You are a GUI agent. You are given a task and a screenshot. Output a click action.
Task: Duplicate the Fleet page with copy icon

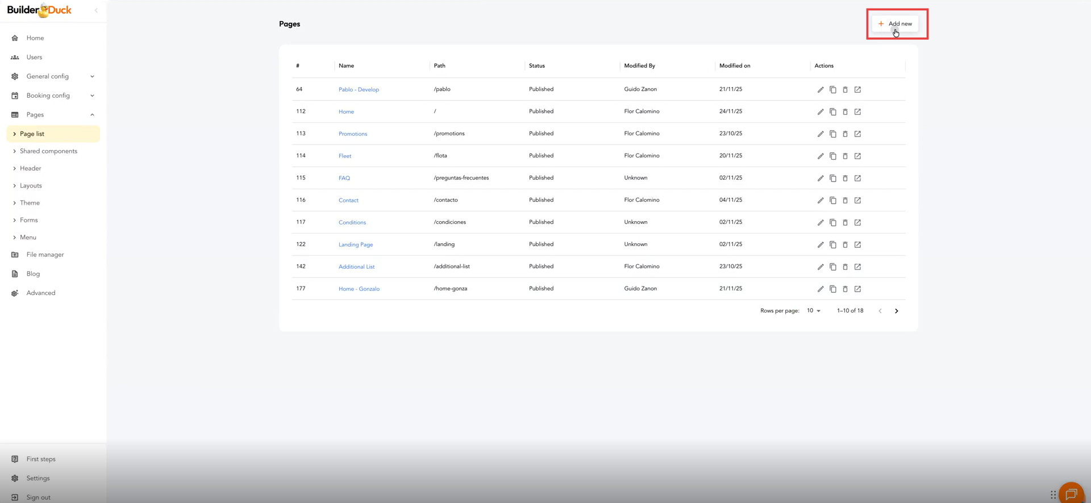pos(832,156)
